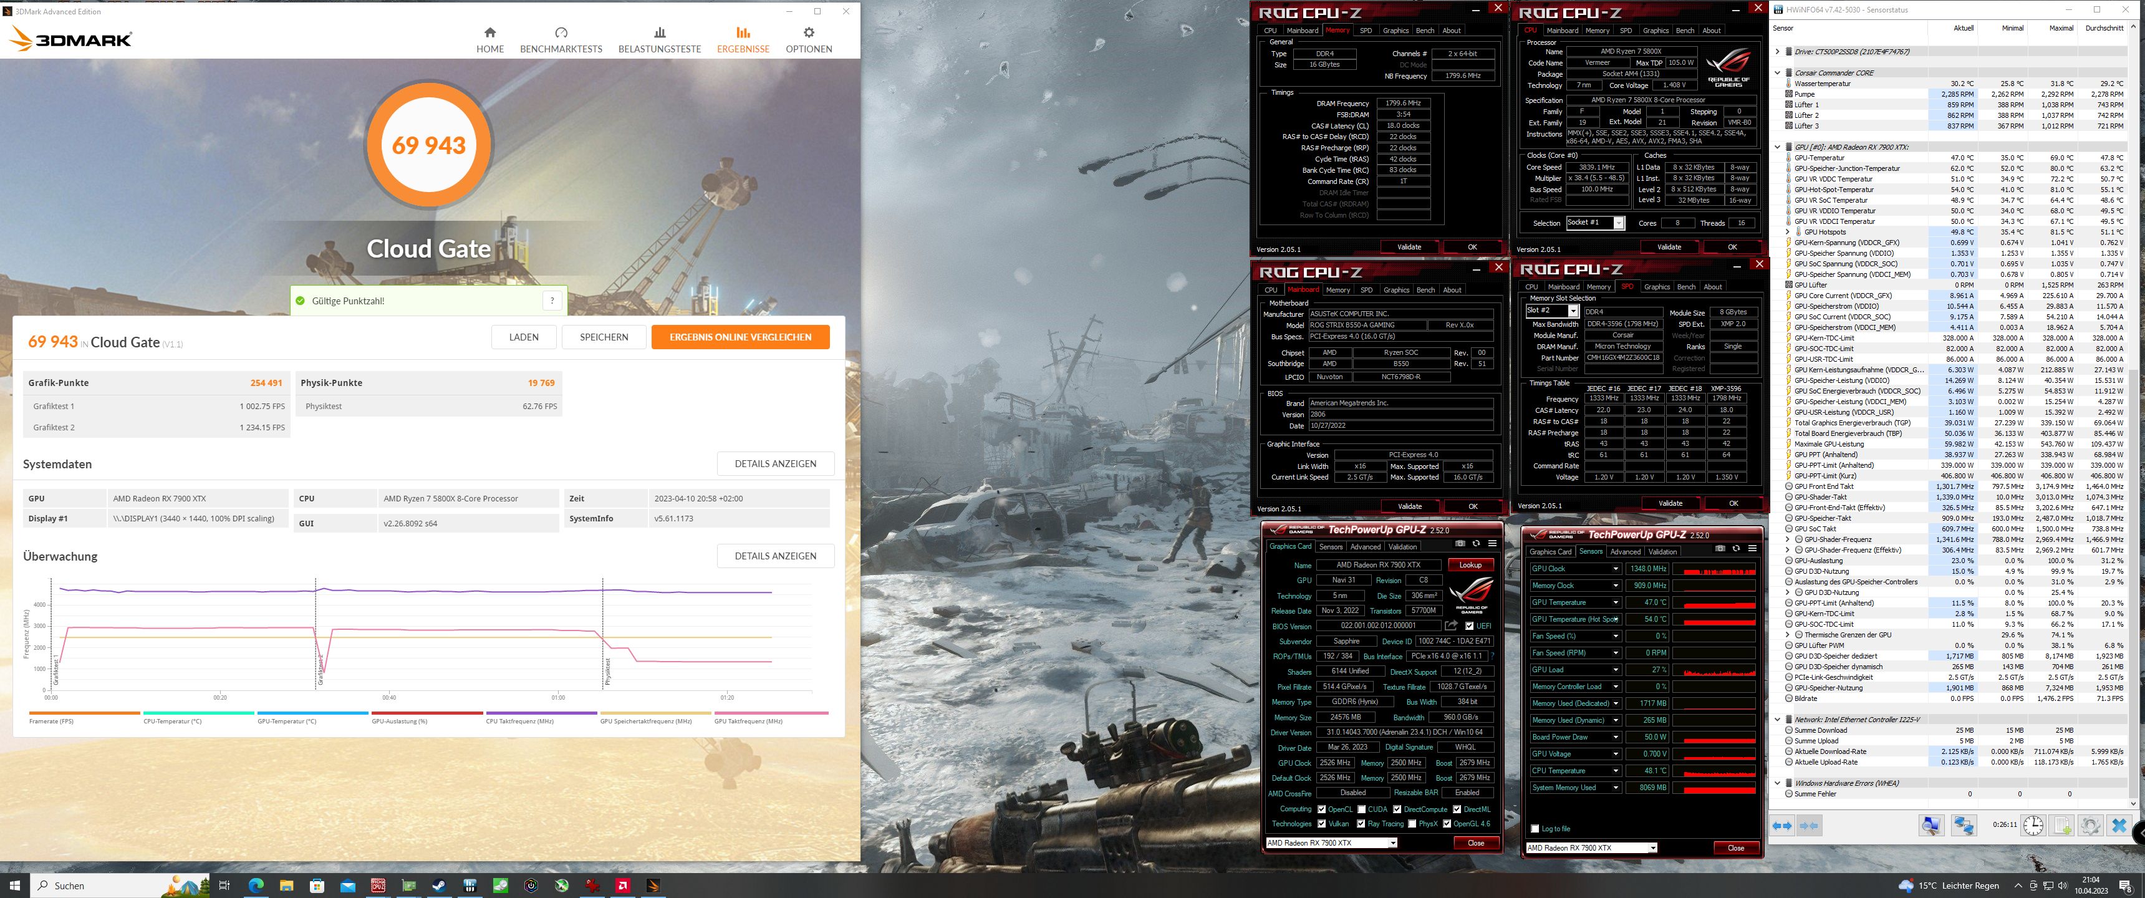Open OPTIONEN in 3DMark navigation
This screenshot has height=898, width=2145.
click(x=809, y=39)
